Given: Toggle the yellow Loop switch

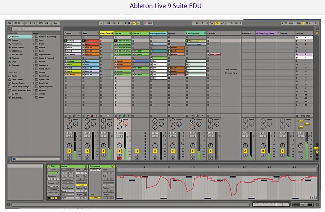Looking at the screenshot, I should pos(217,23).
